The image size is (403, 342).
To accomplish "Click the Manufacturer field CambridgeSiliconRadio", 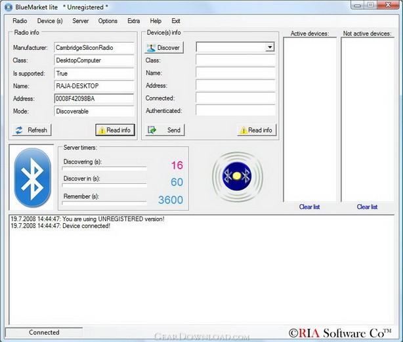I will click(x=94, y=48).
